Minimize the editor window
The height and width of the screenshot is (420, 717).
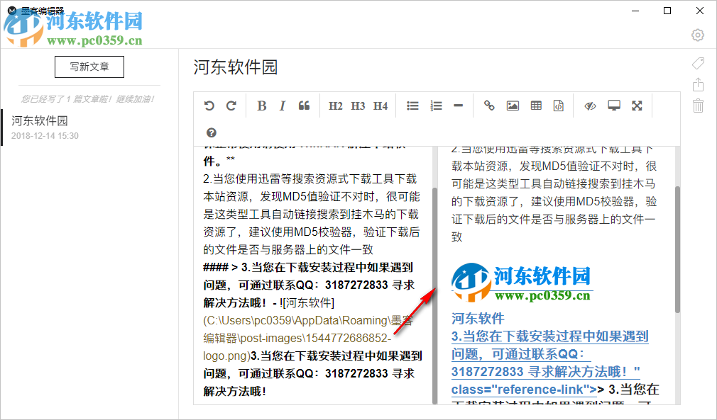pyautogui.click(x=635, y=11)
